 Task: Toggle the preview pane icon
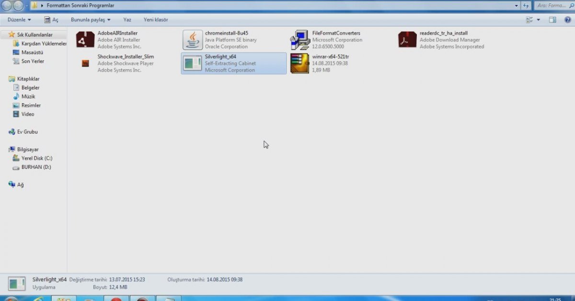point(552,20)
